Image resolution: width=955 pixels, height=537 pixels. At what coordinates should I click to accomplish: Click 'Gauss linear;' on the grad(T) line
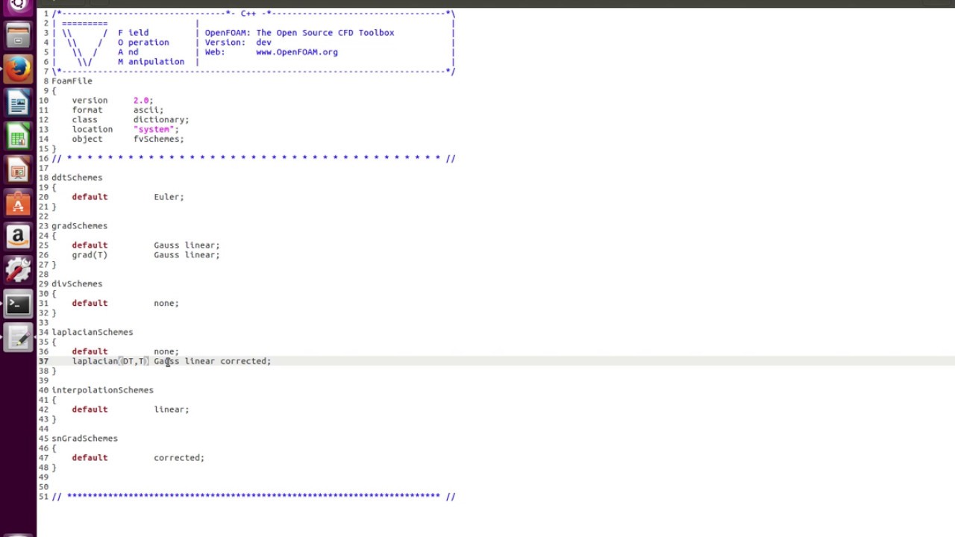(x=187, y=254)
